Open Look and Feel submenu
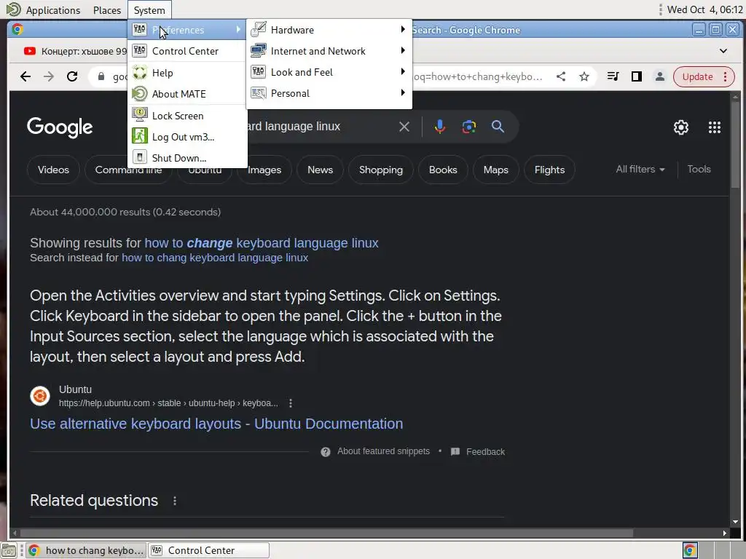 329,72
